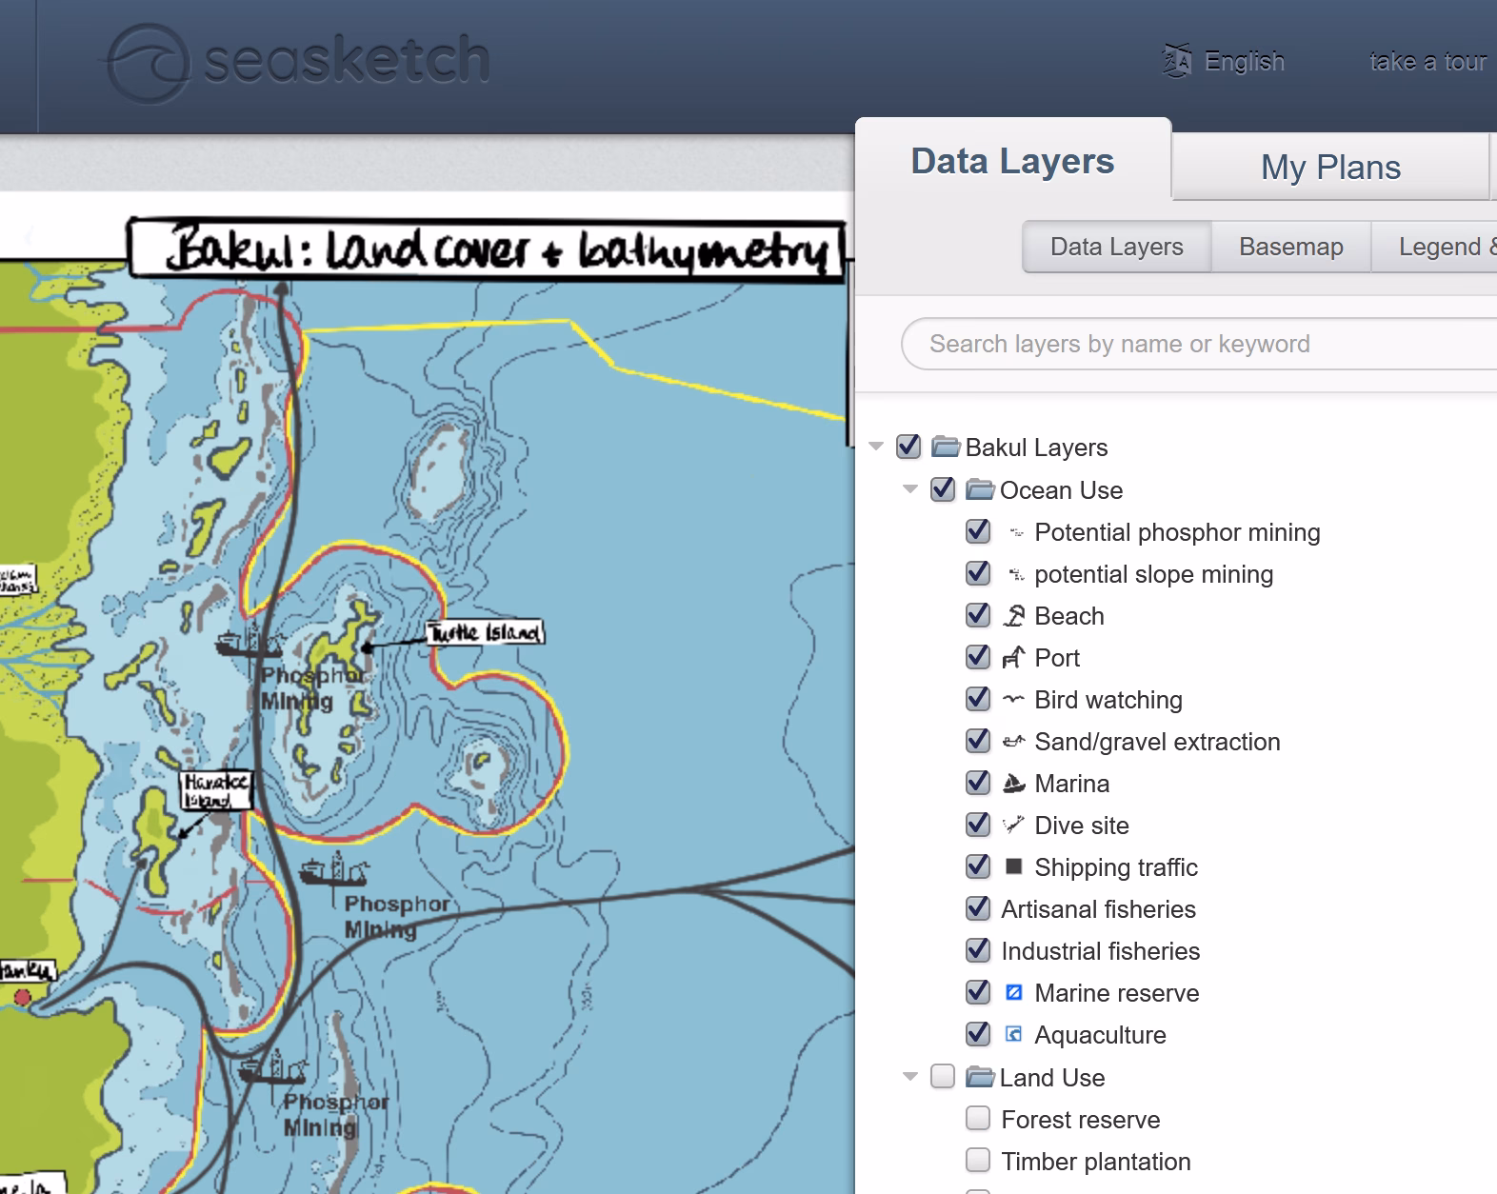Click the Bird watching layer icon
The width and height of the screenshot is (1497, 1194).
(1014, 700)
